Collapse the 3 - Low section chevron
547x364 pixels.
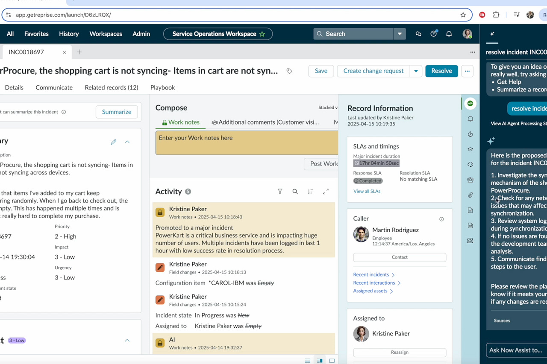click(127, 341)
